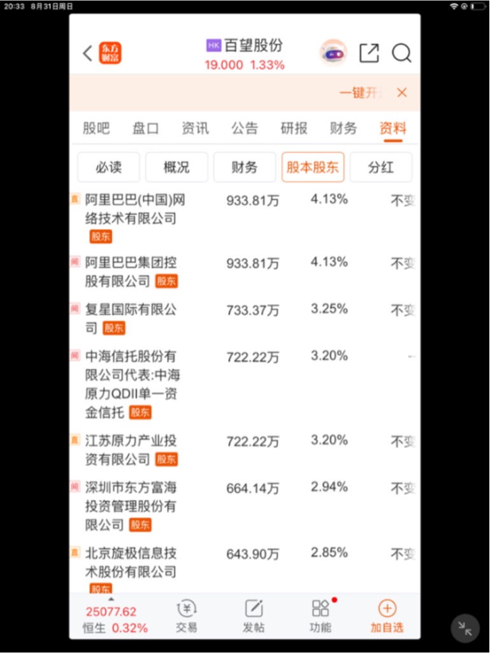The width and height of the screenshot is (490, 653).
Task: Open shareholder 复星国际有限公司 row
Action: click(x=244, y=319)
